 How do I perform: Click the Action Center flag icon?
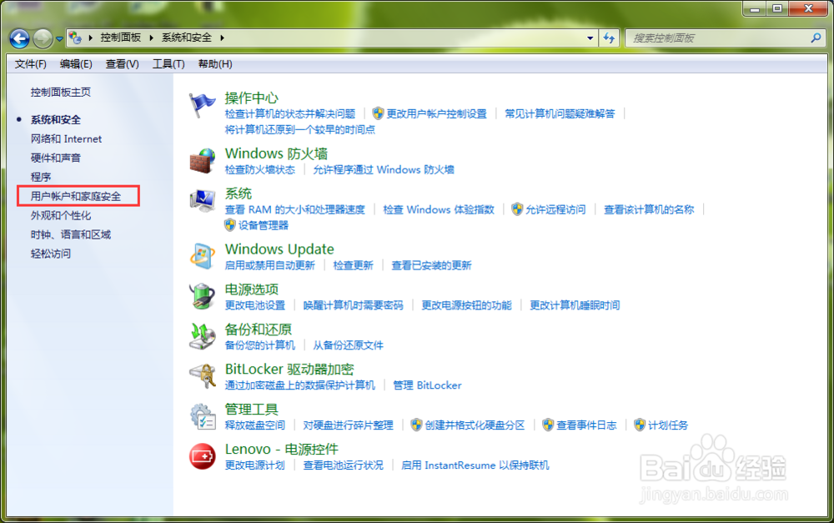point(202,105)
